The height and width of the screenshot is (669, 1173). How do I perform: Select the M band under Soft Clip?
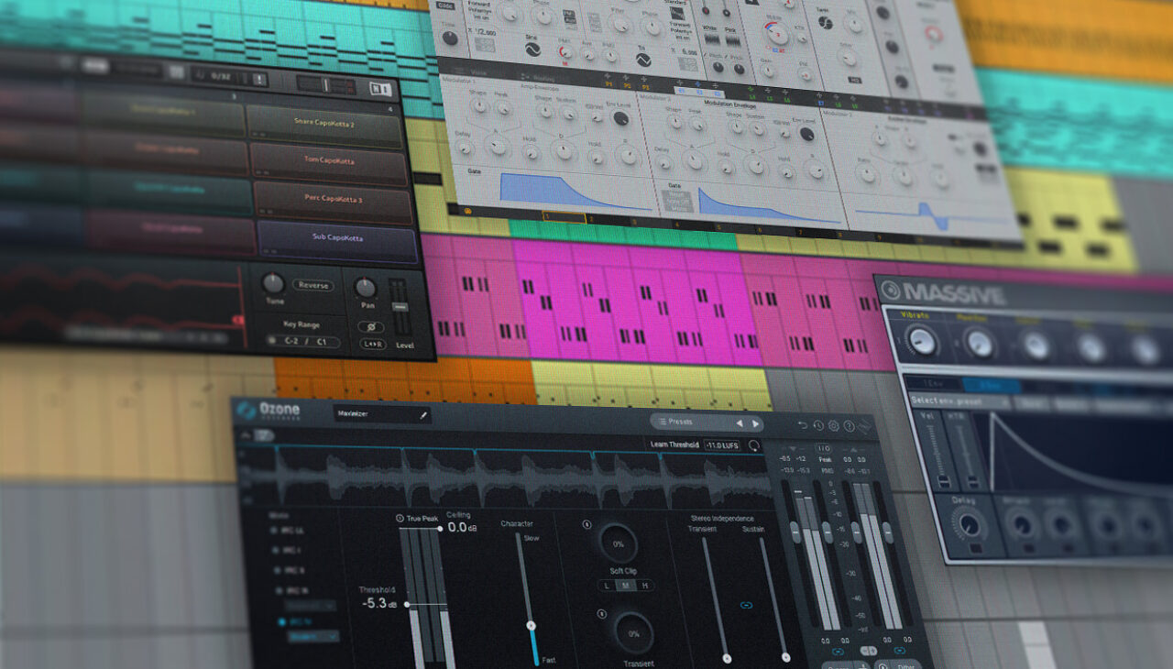click(x=624, y=587)
